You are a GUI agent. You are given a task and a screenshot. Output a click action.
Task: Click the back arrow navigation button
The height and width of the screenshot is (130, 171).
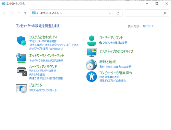[4, 13]
